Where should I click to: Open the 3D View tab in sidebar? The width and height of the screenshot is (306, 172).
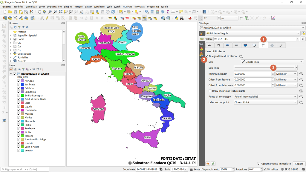click(x=201, y=49)
